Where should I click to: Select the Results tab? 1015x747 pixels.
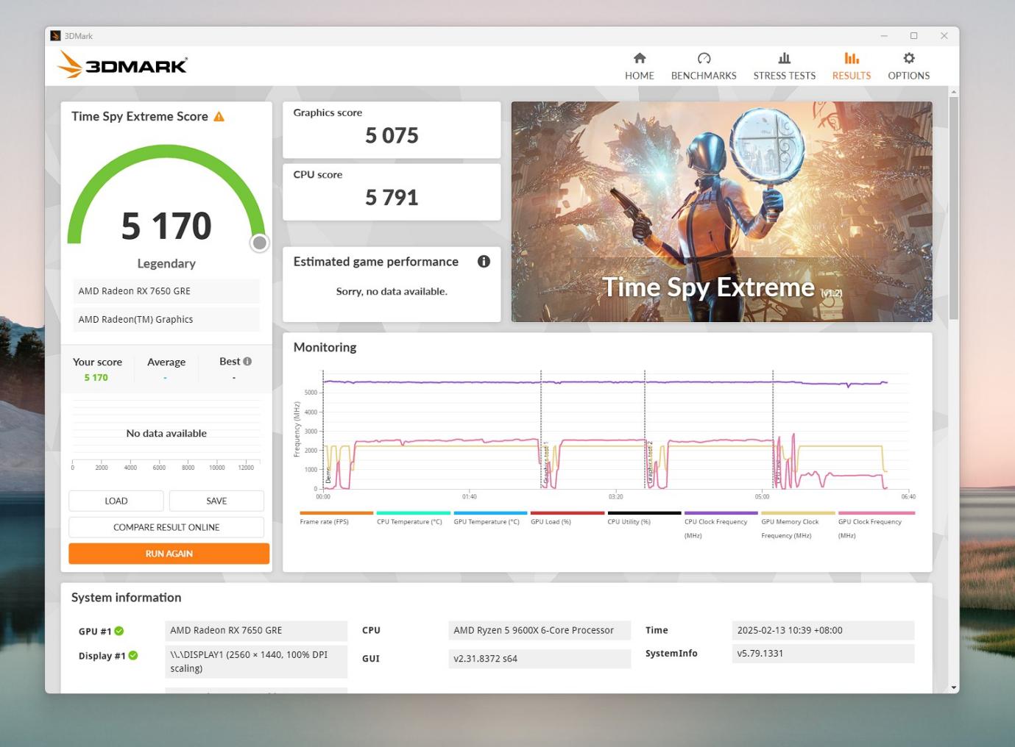point(851,65)
